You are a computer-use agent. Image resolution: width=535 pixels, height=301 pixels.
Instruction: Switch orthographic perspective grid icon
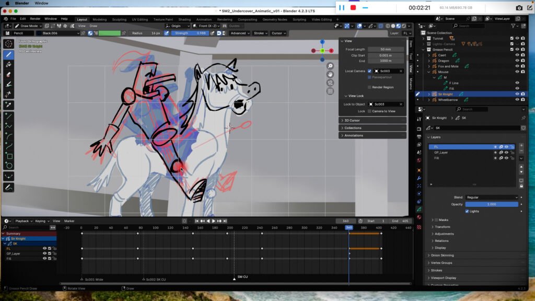coord(330,91)
